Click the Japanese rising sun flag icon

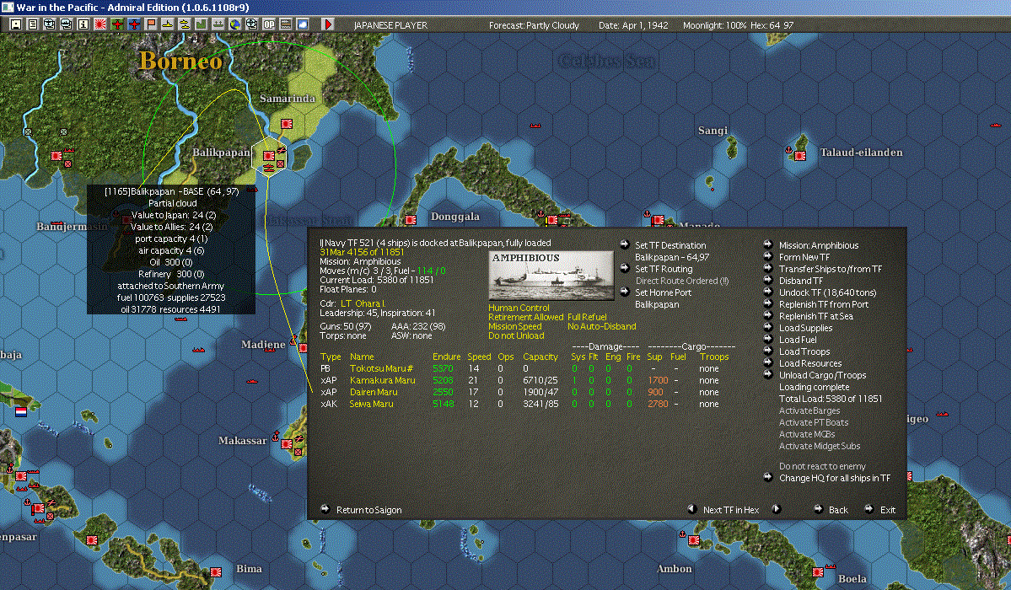pyautogui.click(x=100, y=24)
